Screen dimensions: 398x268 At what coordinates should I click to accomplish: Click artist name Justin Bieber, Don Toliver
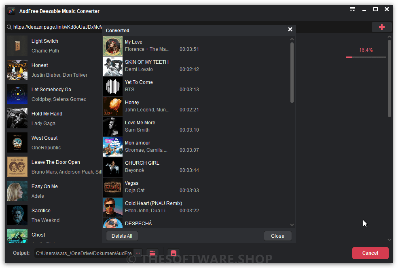click(x=59, y=75)
